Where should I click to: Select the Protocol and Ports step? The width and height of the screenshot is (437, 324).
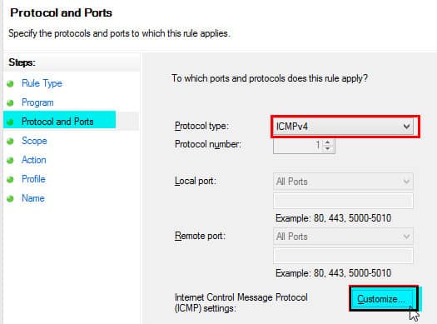coord(57,122)
